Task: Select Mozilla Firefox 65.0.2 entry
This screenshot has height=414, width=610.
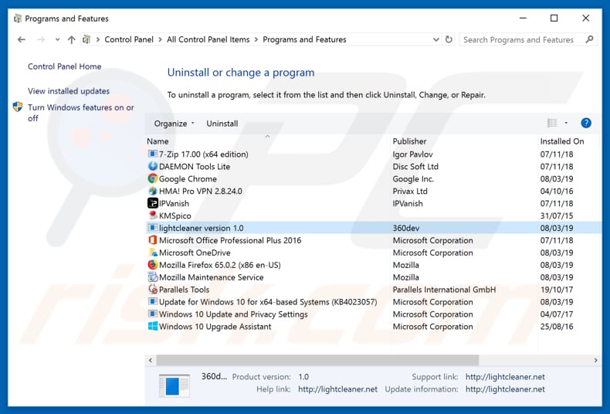Action: [x=220, y=265]
